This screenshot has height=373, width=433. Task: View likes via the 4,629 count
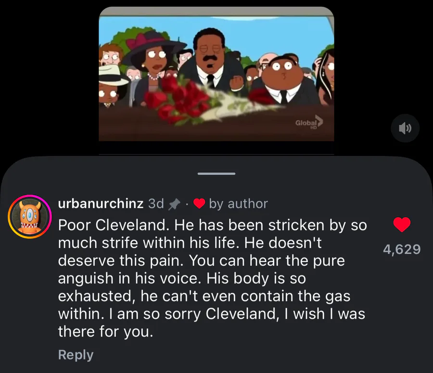tap(402, 249)
